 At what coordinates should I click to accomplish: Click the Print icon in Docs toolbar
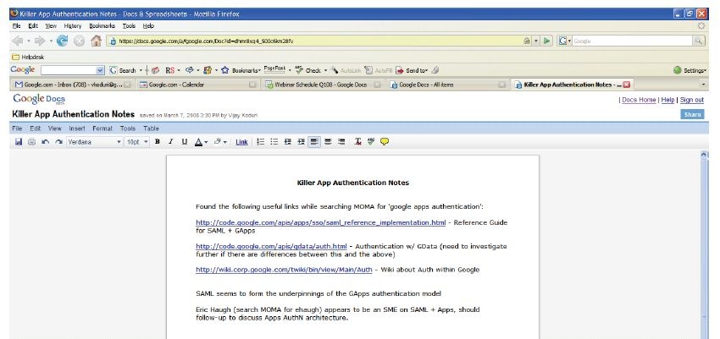[x=31, y=142]
